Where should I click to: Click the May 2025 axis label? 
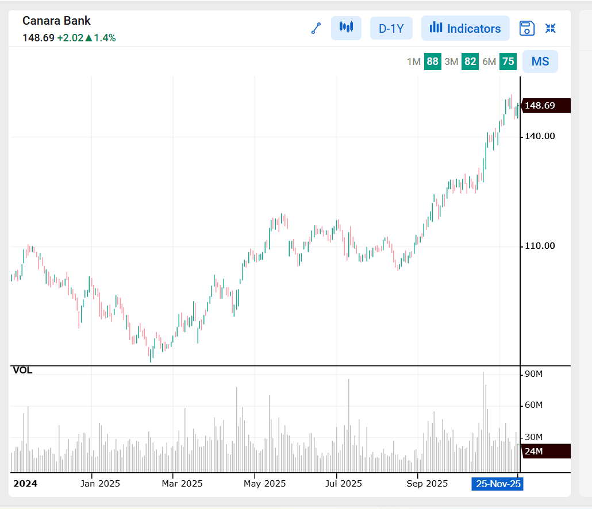coord(264,484)
